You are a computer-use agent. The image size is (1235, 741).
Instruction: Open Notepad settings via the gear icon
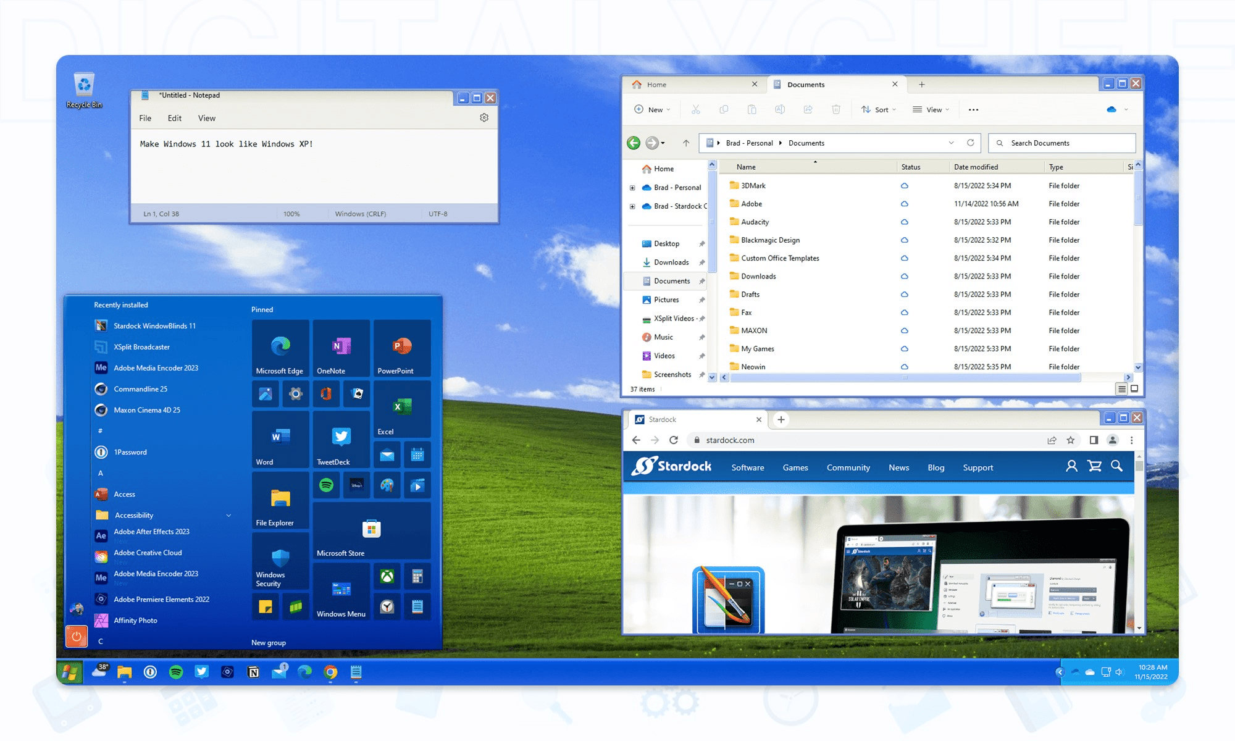coord(485,117)
